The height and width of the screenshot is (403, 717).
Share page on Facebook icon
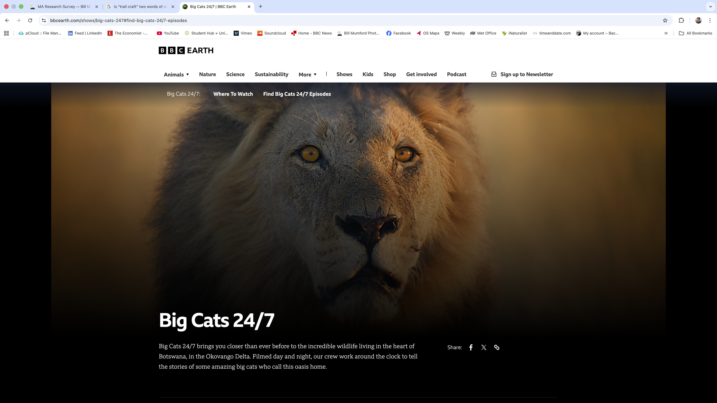pos(471,347)
